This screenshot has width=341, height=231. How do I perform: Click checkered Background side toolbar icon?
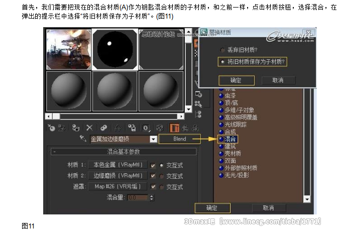(196, 53)
